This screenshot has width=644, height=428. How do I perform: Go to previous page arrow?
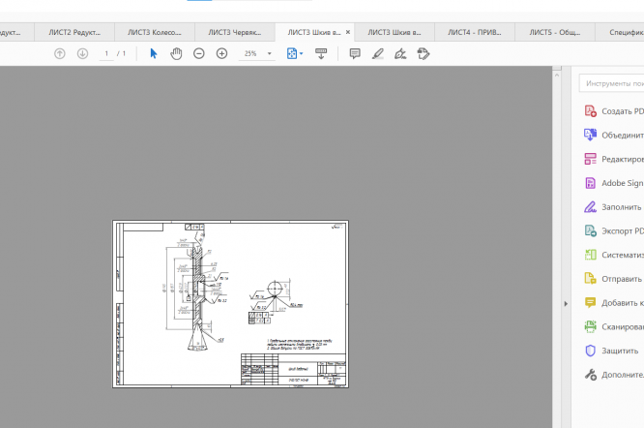60,53
